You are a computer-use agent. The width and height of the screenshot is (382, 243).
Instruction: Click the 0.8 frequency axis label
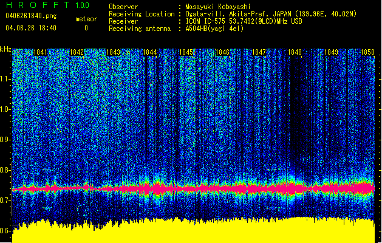[5, 170]
